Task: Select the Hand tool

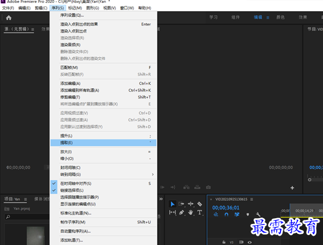Action: click(x=191, y=212)
